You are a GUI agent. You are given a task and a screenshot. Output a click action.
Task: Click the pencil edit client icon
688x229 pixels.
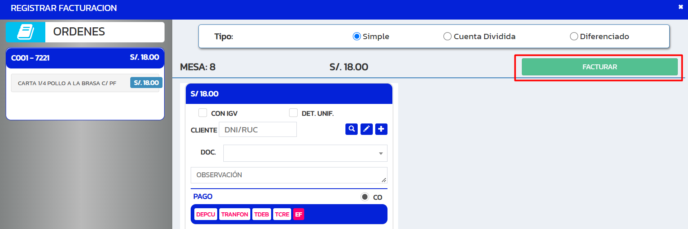click(x=367, y=129)
